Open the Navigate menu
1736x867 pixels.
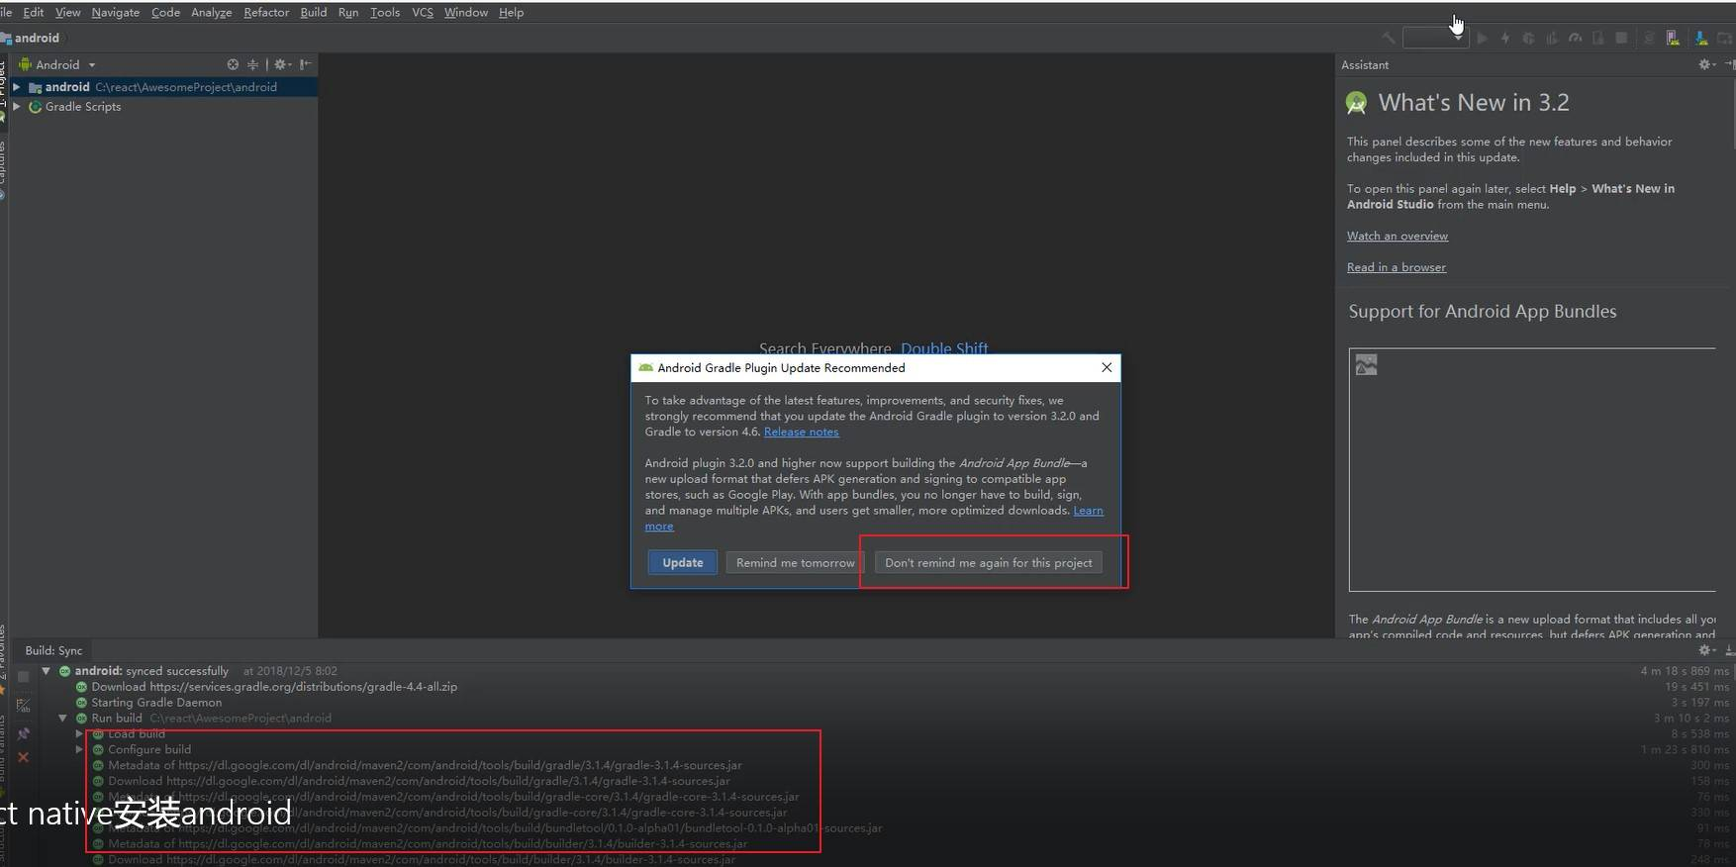[116, 13]
